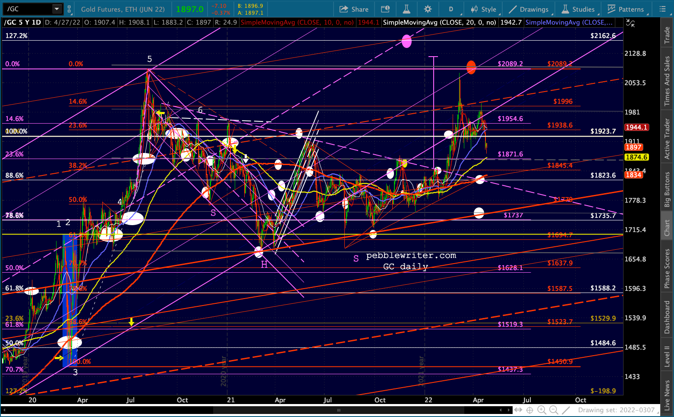The image size is (674, 417).
Task: Open the flask Edit Studies icon
Action: pyautogui.click(x=406, y=9)
